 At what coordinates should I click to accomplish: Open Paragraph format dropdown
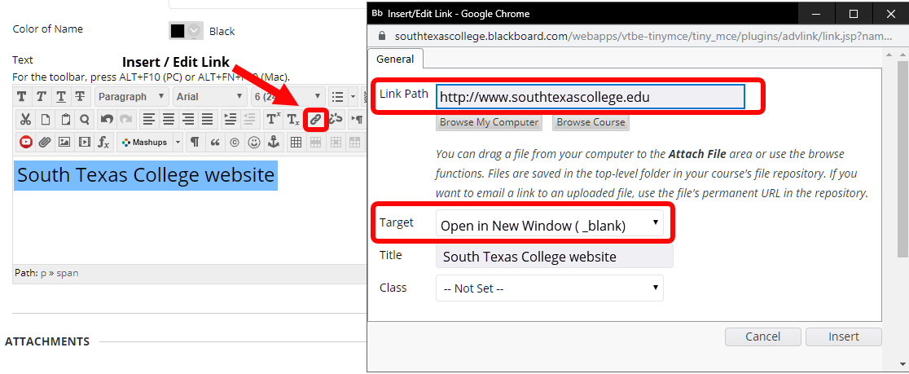tap(132, 96)
